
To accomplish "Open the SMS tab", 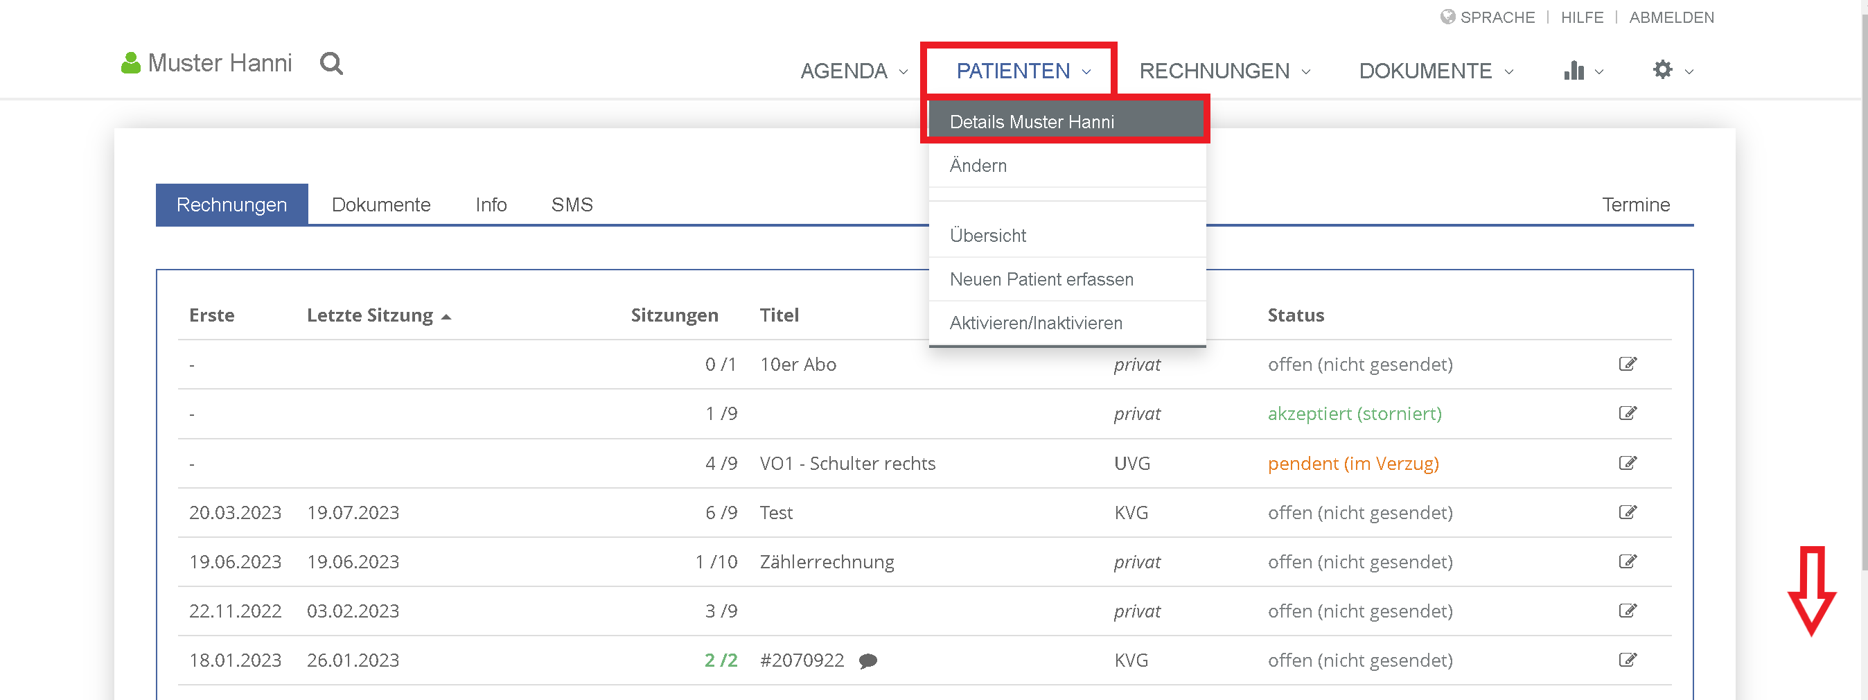I will pos(572,204).
